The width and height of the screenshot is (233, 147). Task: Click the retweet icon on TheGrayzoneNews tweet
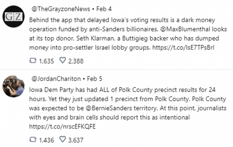tap(33, 61)
